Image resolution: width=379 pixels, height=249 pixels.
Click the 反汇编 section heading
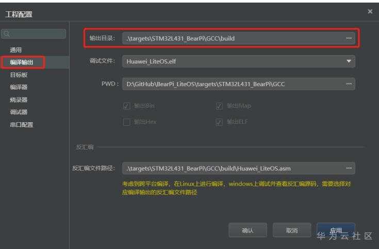(85, 147)
